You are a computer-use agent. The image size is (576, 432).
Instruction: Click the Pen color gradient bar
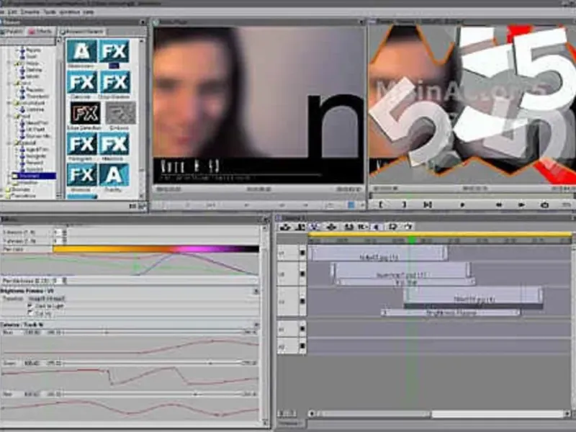click(156, 249)
